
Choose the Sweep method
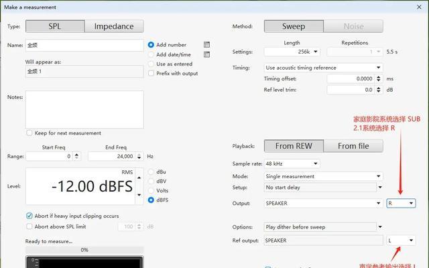(294, 26)
